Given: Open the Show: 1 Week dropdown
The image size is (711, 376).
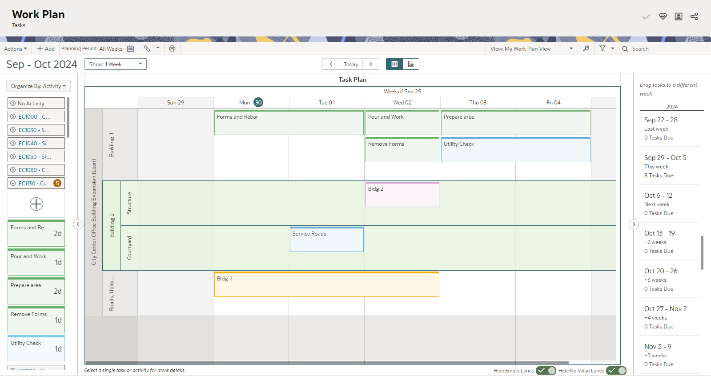Looking at the screenshot, I should click(x=116, y=64).
